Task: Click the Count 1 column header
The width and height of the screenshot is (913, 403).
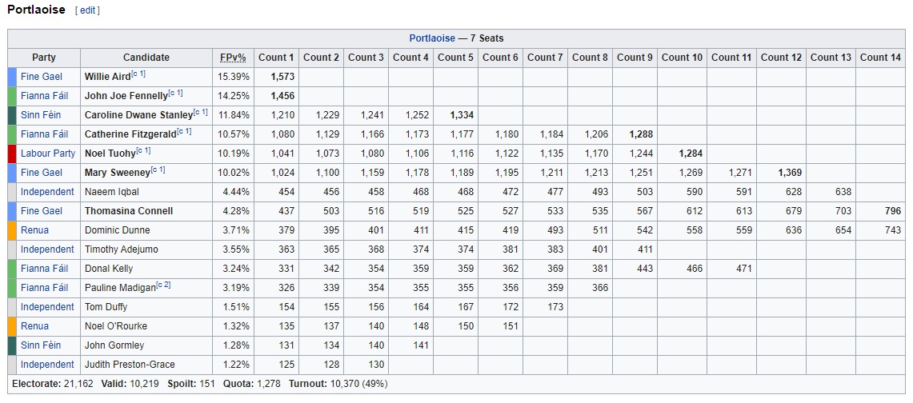Action: (x=277, y=58)
